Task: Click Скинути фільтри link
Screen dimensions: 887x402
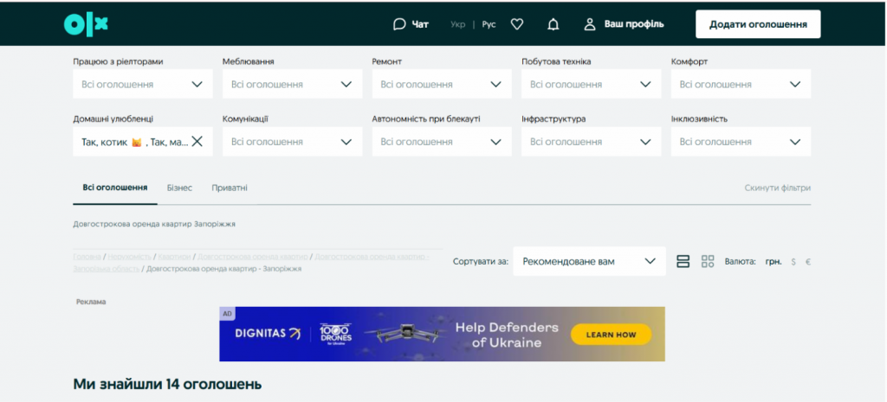Action: point(777,188)
